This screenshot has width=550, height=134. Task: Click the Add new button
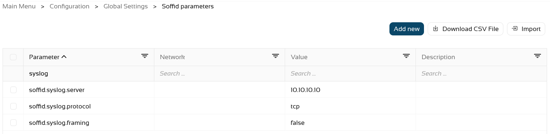(407, 29)
